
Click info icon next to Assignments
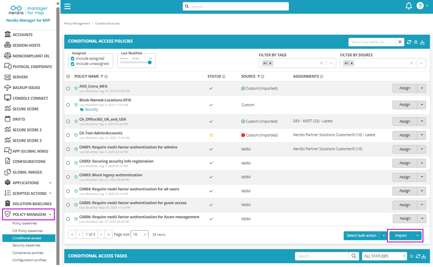point(322,77)
